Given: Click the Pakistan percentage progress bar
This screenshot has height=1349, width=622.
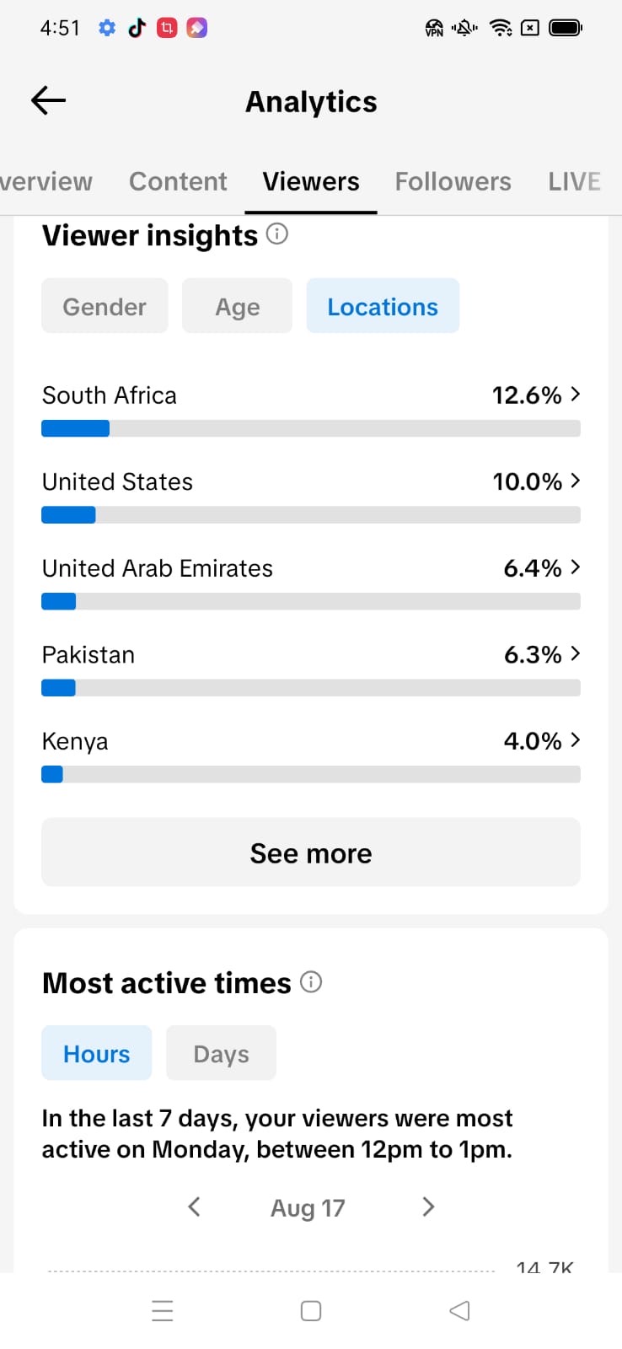Looking at the screenshot, I should 311,688.
